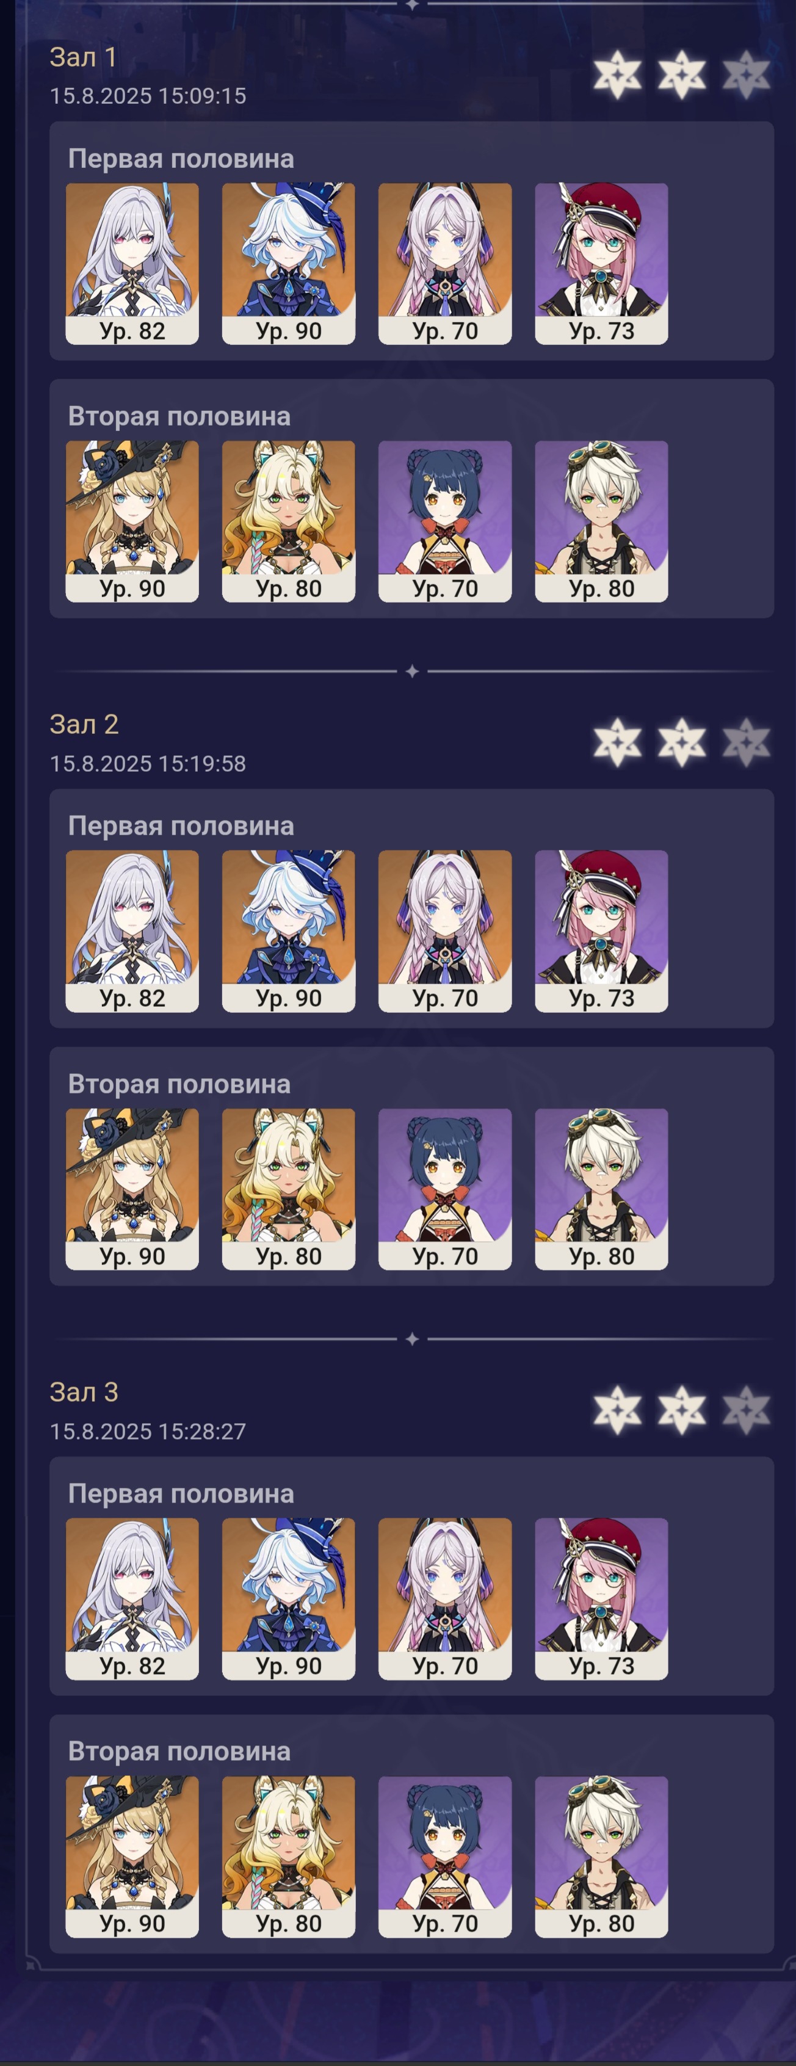Tap Skirk's portrait in Зал 3 first half
The width and height of the screenshot is (796, 2066).
(132, 1599)
